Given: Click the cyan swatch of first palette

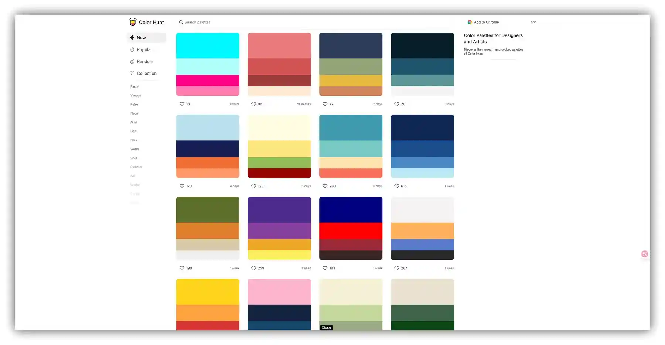Looking at the screenshot, I should click(208, 45).
